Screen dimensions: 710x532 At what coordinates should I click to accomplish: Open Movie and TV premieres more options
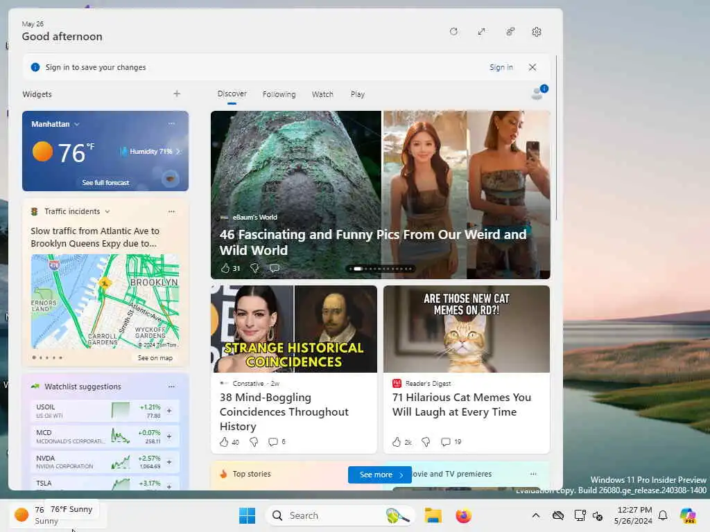pyautogui.click(x=533, y=474)
